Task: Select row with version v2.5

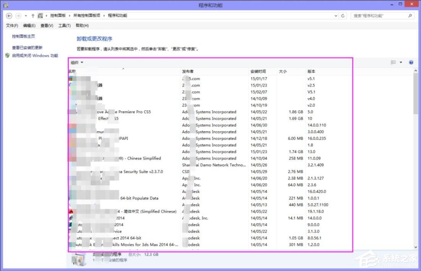Action: coord(210,85)
